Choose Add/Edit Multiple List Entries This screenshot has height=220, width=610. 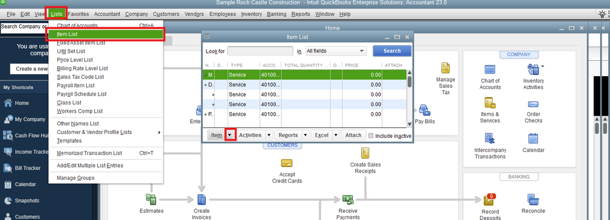(106, 166)
